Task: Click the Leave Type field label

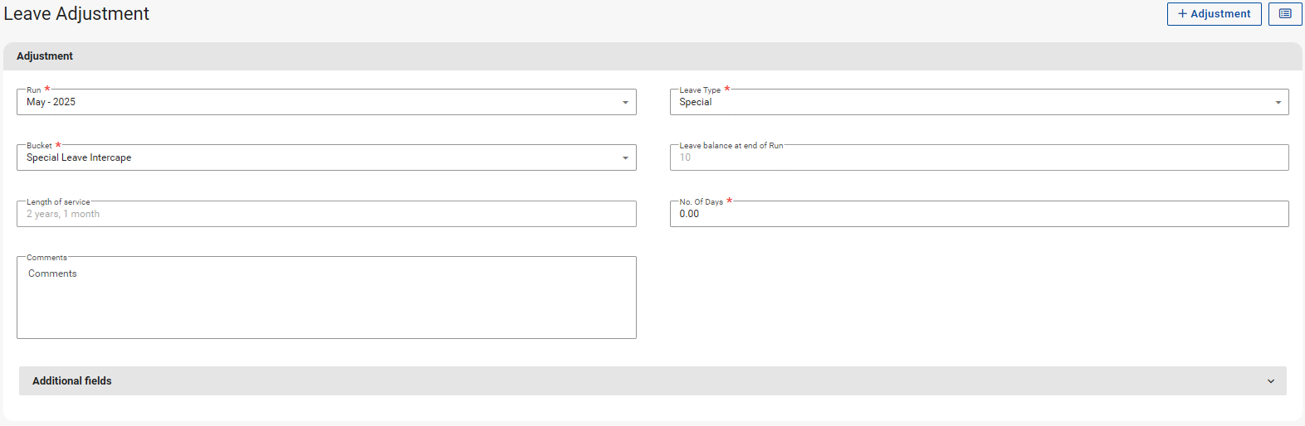Action: [x=699, y=90]
